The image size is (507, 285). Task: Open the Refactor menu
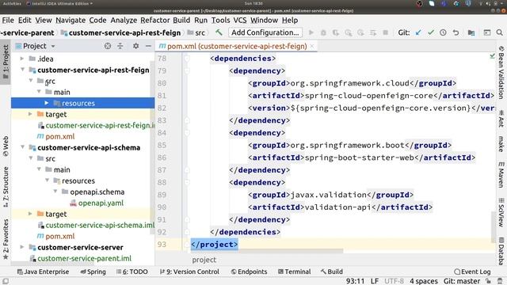click(x=155, y=20)
